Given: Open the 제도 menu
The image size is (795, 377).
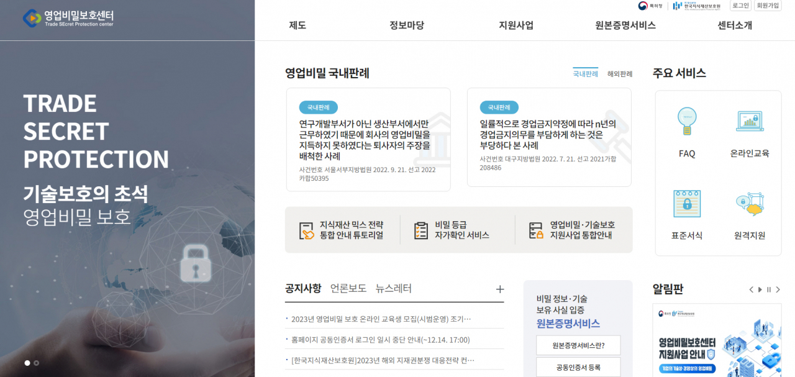Looking at the screenshot, I should click(x=298, y=25).
